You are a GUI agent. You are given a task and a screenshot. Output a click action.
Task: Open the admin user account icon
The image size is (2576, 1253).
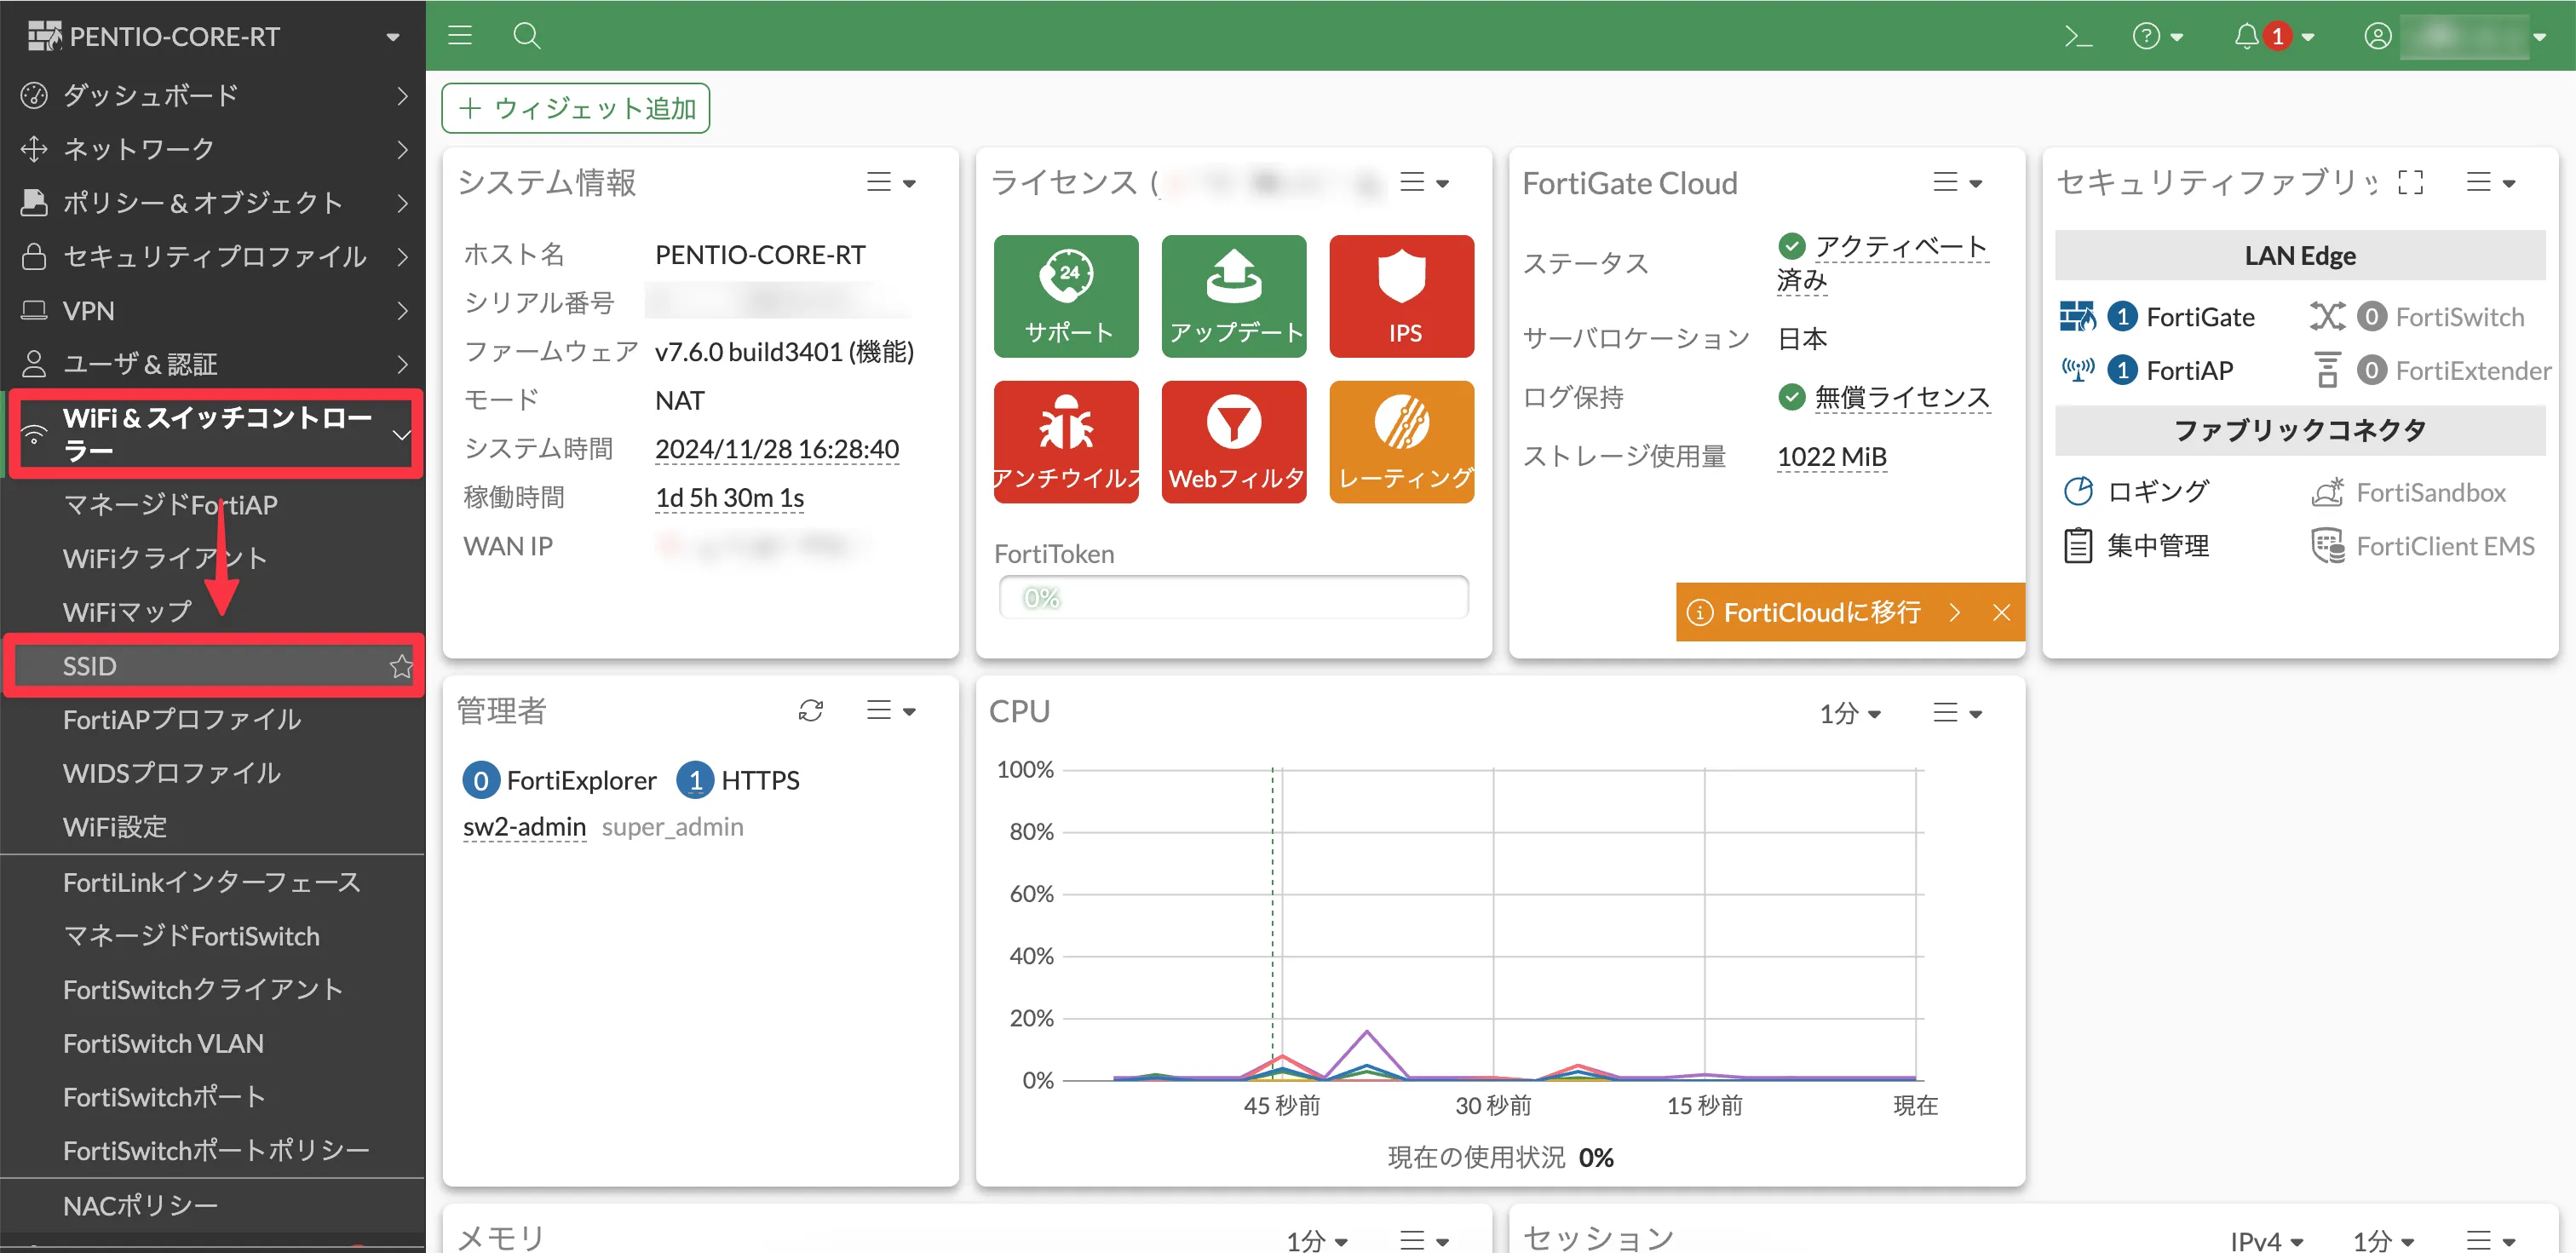2377,37
